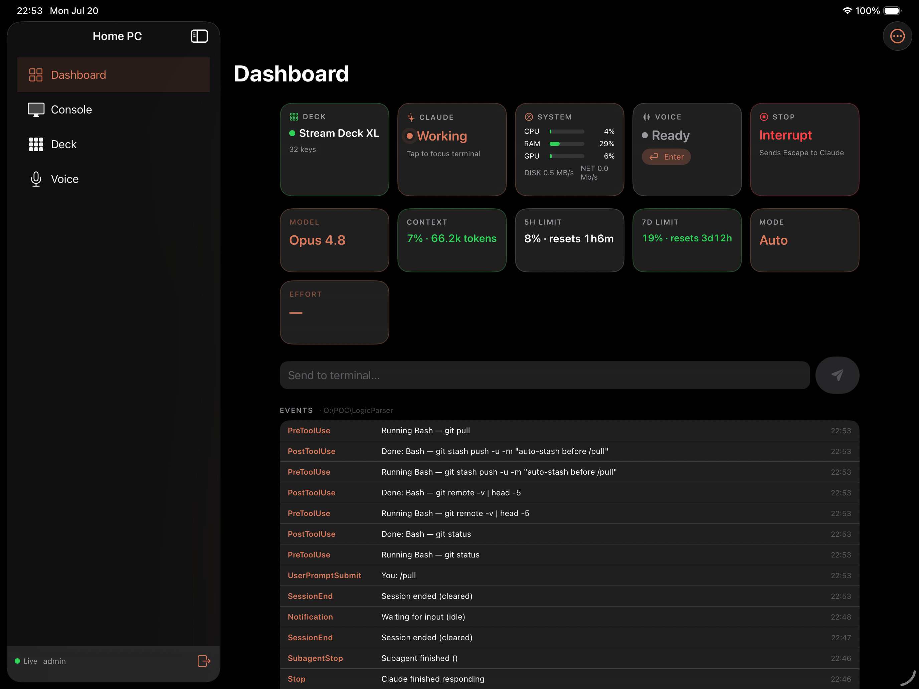The image size is (919, 689).
Task: Click the Dashboard grid icon in sidebar
Action: (36, 75)
